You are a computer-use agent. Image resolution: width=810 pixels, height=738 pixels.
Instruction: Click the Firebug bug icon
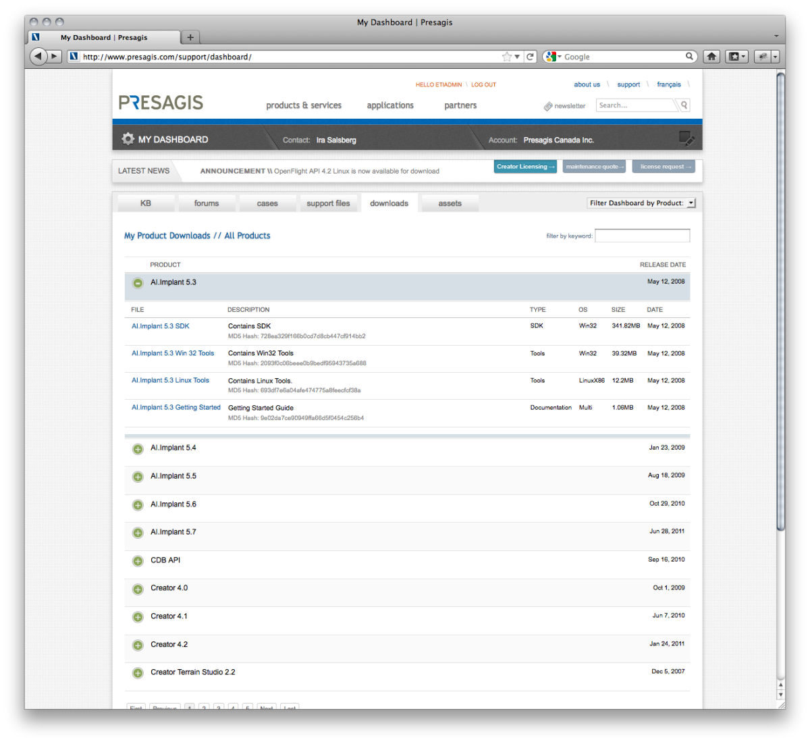click(762, 57)
